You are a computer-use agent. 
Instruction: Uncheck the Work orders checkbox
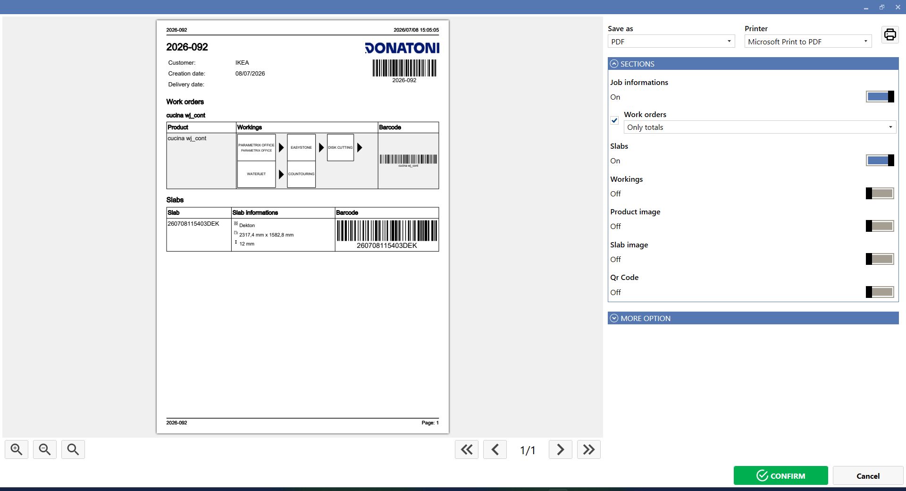click(x=614, y=120)
